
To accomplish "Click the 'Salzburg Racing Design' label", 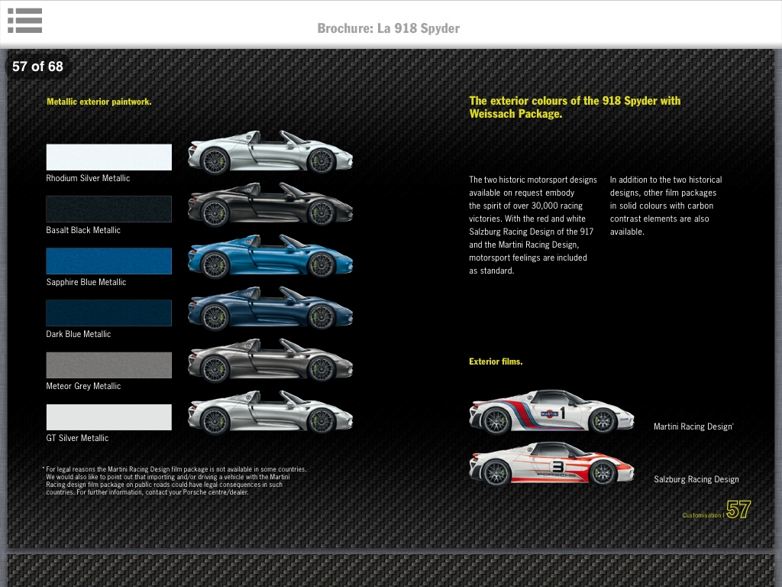I will tap(696, 479).
